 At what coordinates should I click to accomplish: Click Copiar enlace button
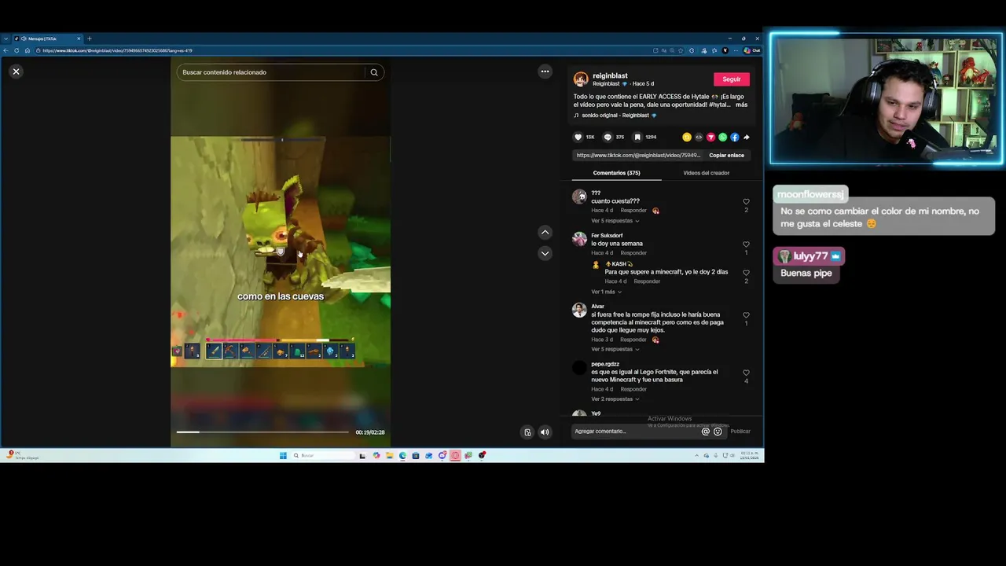pos(726,155)
